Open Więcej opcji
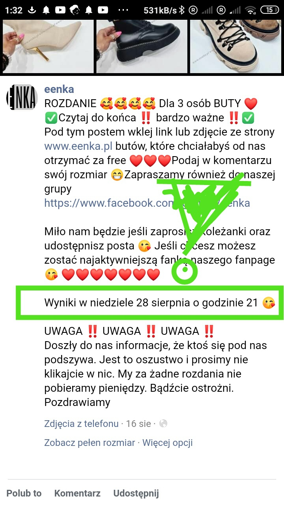This screenshot has height=506, width=284. click(x=168, y=443)
